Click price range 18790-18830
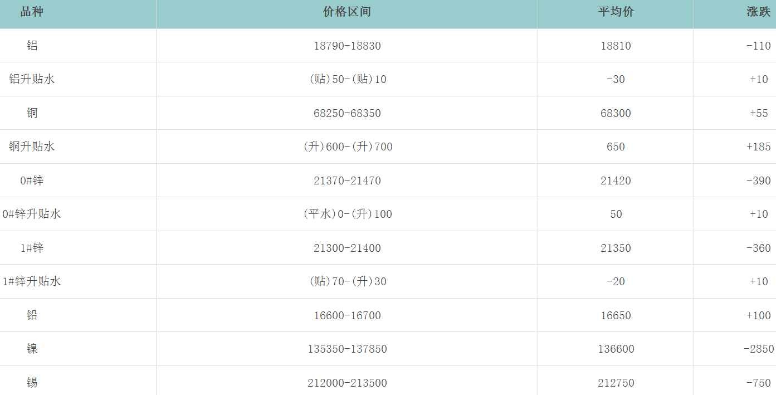The height and width of the screenshot is (395, 776). [x=347, y=46]
